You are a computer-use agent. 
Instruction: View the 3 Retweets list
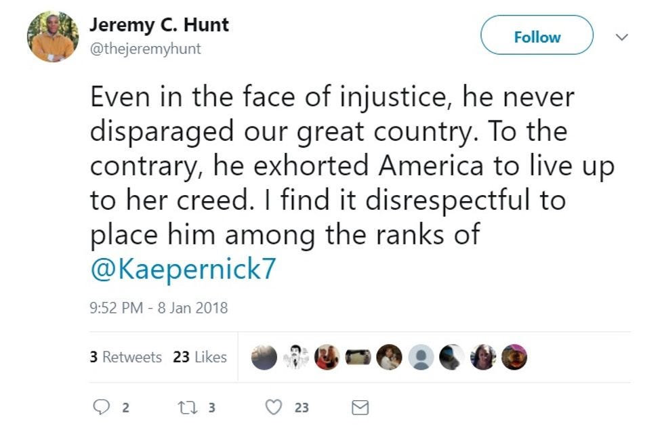pyautogui.click(x=126, y=357)
